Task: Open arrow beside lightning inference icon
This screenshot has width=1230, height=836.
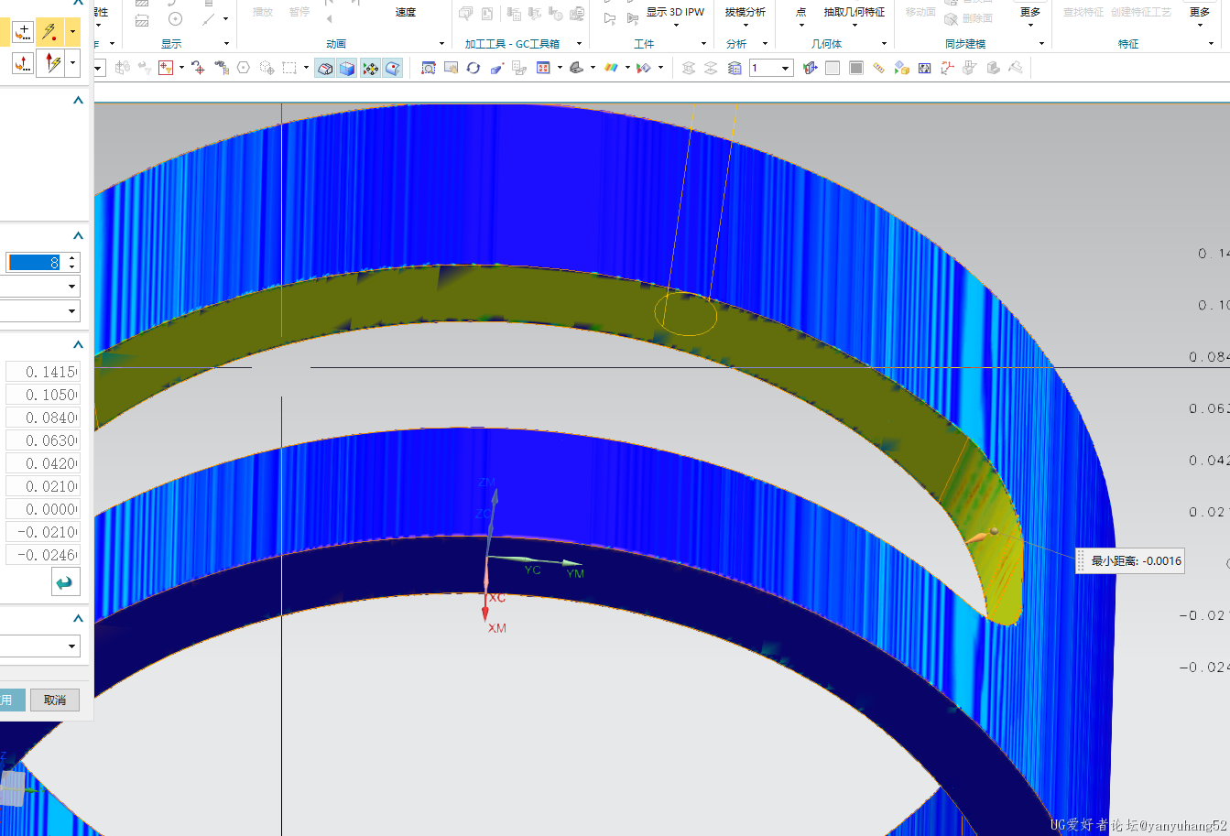Action: point(72,32)
